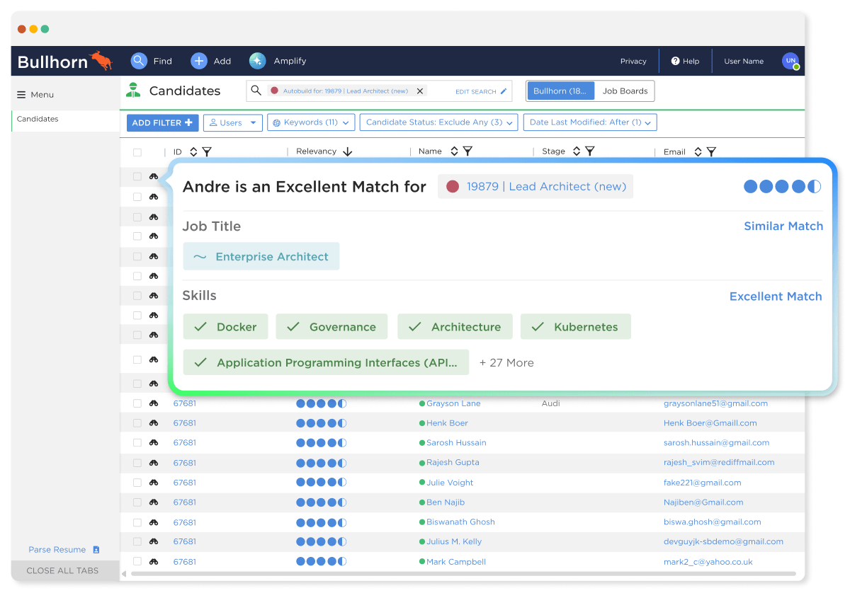Click the Stage column sort arrows
The image size is (850, 593).
(x=577, y=151)
